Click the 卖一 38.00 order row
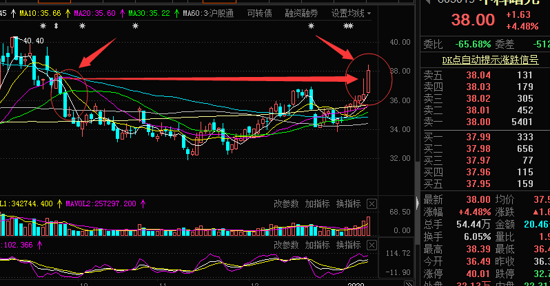The width and height of the screenshot is (550, 286). [485, 122]
